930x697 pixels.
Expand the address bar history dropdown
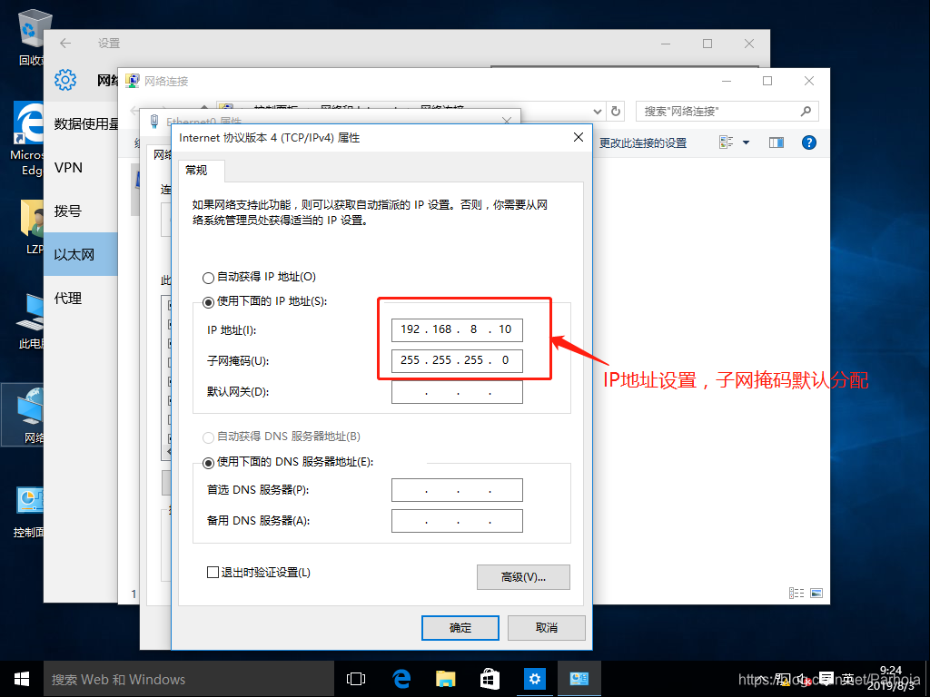click(598, 111)
